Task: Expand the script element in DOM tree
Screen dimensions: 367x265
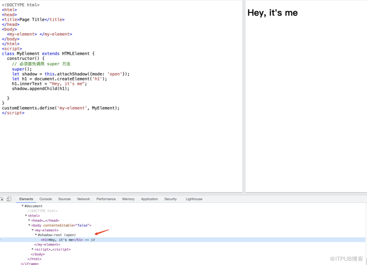Action: point(33,249)
